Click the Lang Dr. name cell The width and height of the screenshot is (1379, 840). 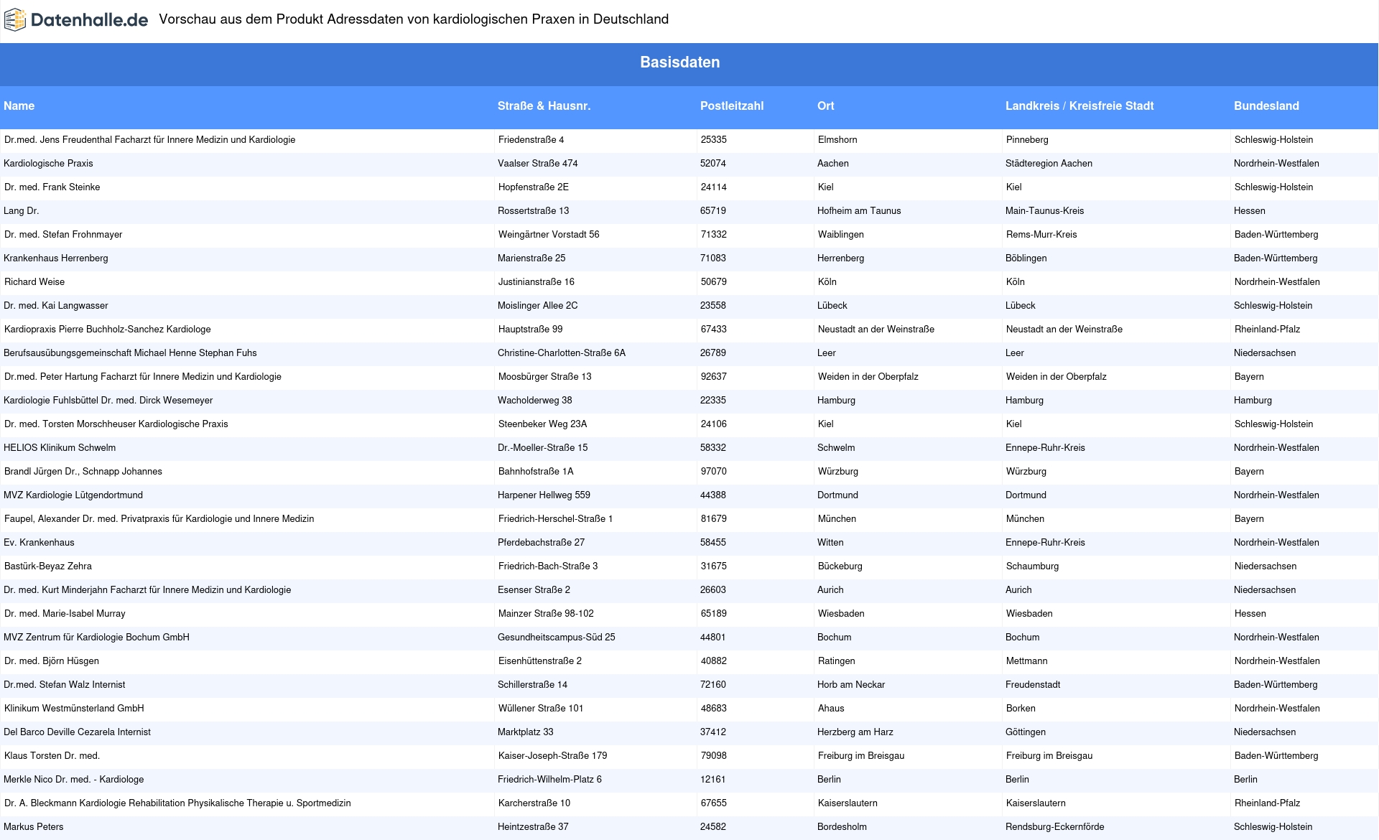21,211
